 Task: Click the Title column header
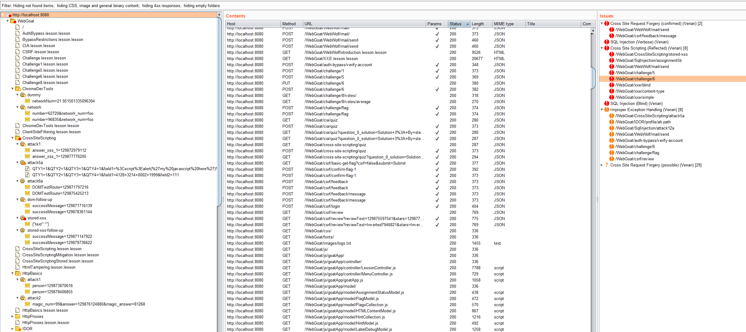(x=553, y=24)
